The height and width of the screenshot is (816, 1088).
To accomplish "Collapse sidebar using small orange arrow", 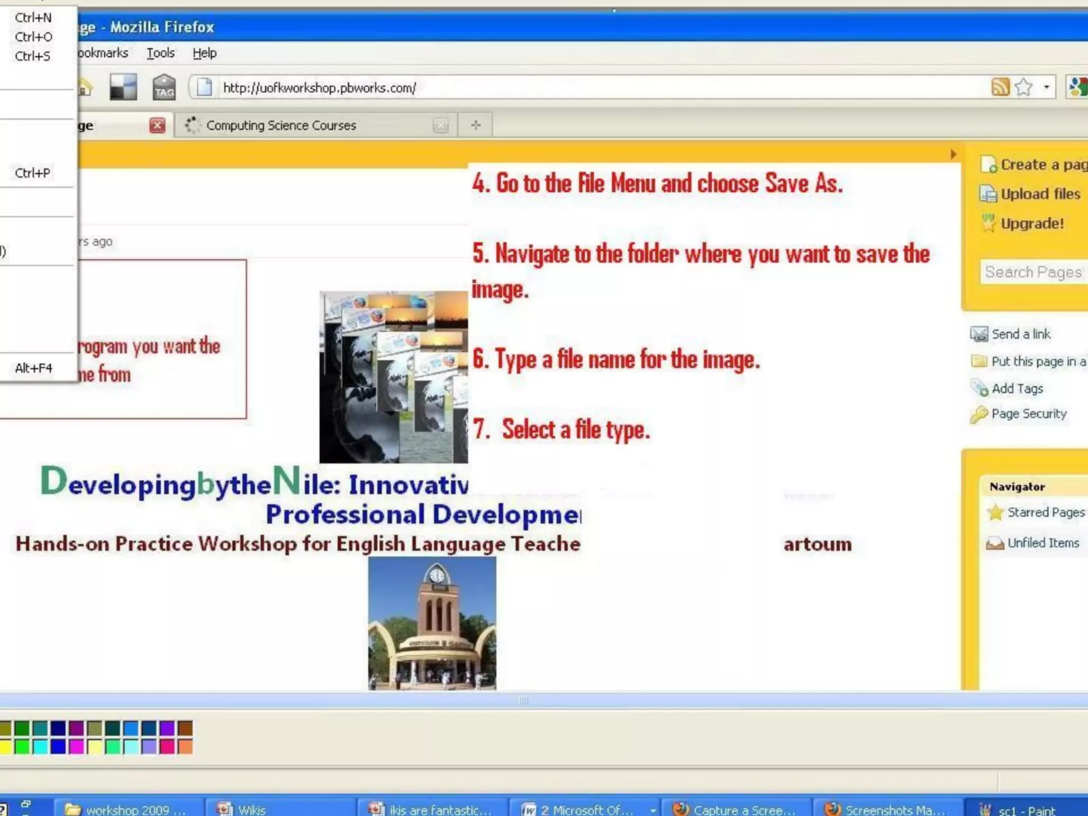I will 953,155.
